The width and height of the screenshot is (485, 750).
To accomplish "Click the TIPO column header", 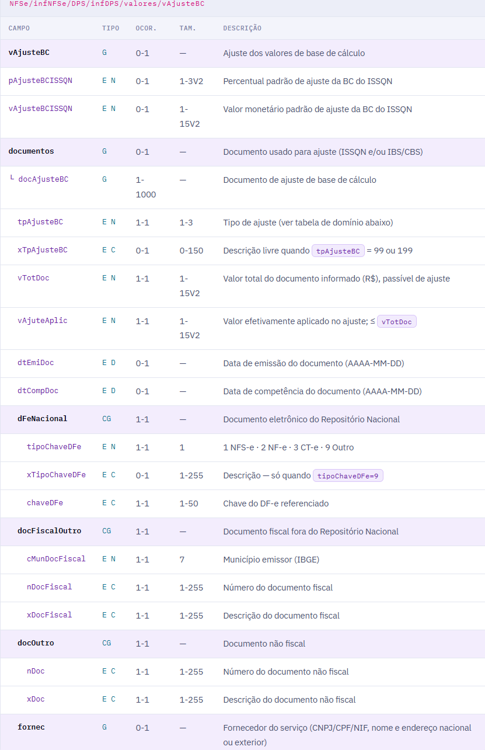I will click(x=110, y=28).
